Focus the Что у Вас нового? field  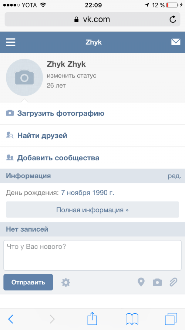coord(92,255)
